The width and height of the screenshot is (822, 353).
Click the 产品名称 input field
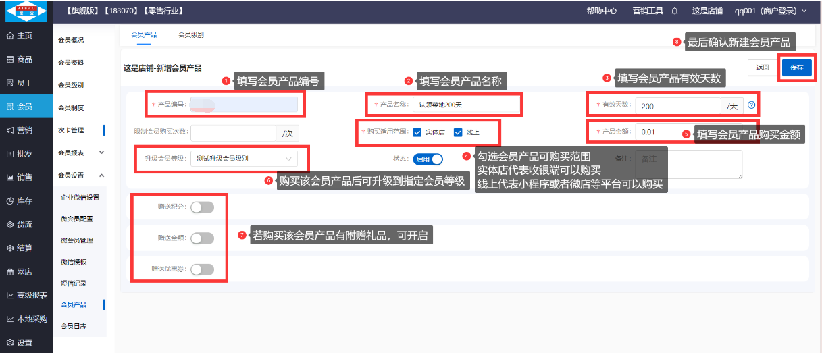(466, 105)
